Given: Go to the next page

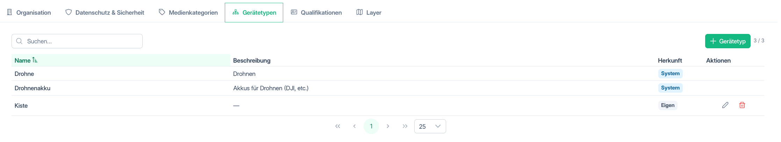Looking at the screenshot, I should click(x=388, y=126).
